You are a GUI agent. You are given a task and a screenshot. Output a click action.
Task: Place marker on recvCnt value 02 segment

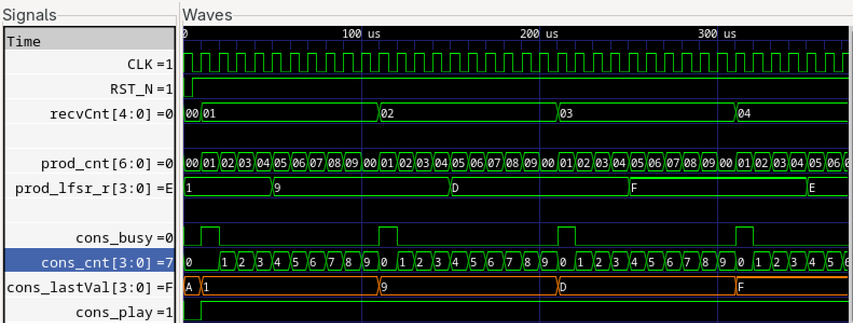click(x=467, y=113)
